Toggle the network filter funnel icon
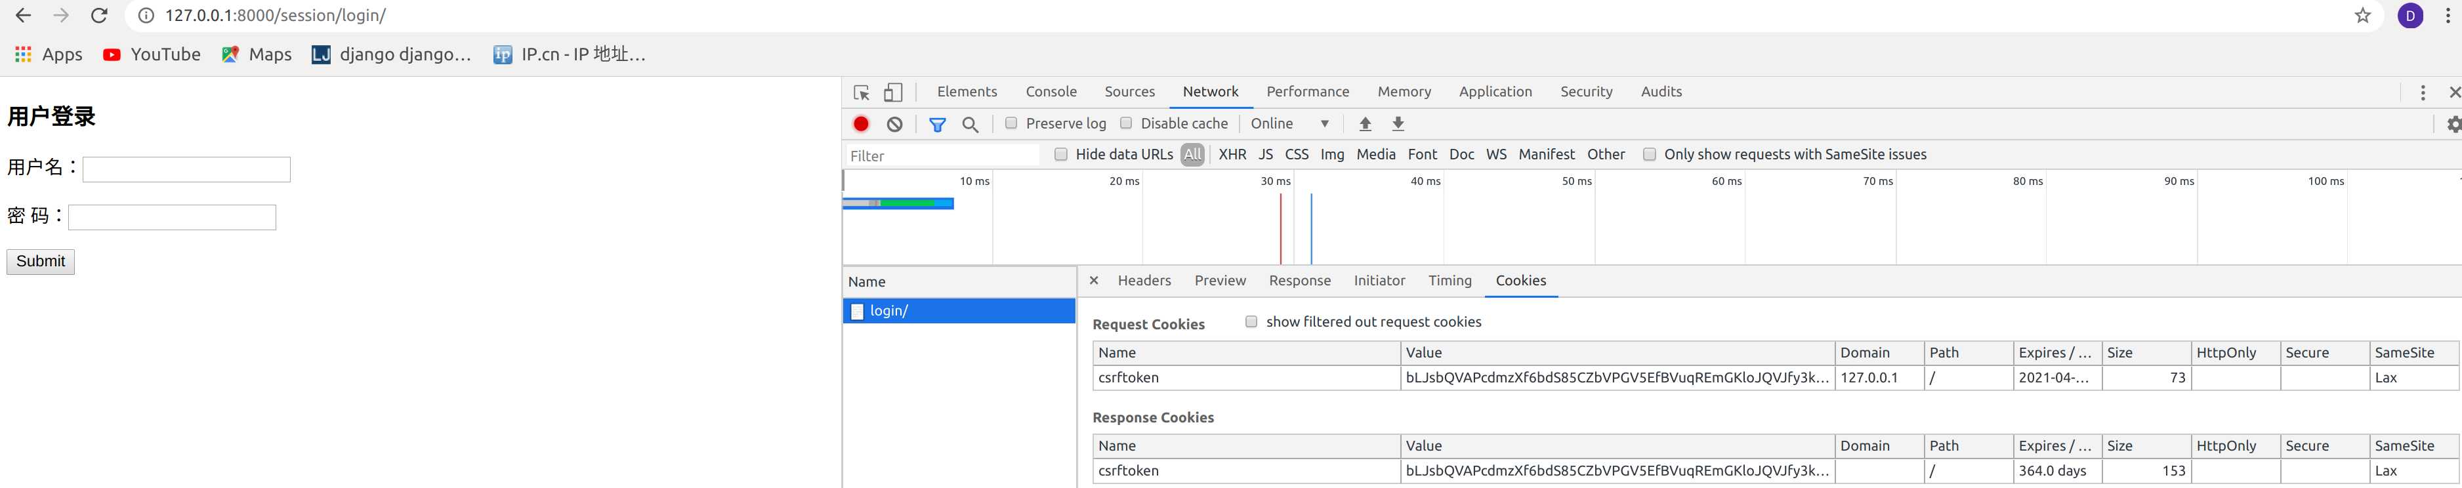Image resolution: width=2462 pixels, height=488 pixels. (x=938, y=124)
